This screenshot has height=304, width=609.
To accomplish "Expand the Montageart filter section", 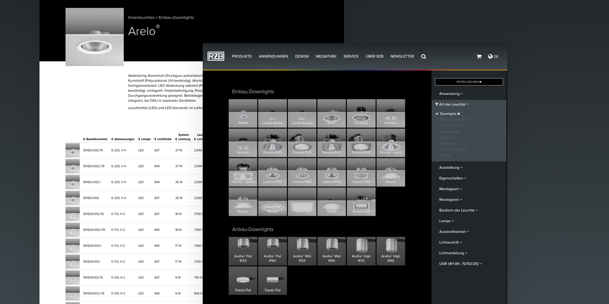I will (x=451, y=189).
